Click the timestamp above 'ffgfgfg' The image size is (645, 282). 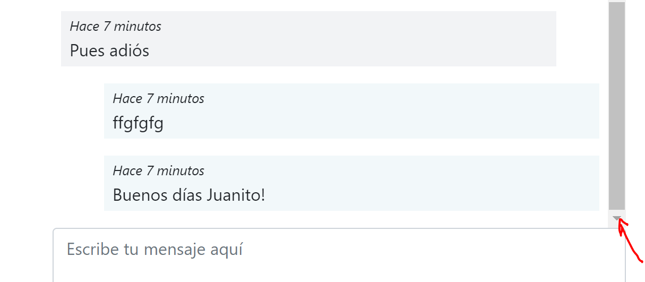(x=159, y=98)
